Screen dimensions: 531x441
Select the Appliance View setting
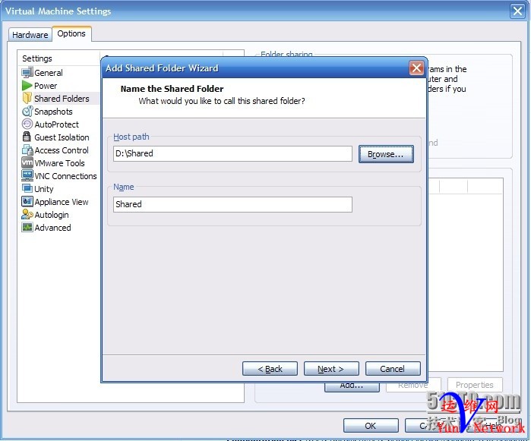[x=62, y=202]
